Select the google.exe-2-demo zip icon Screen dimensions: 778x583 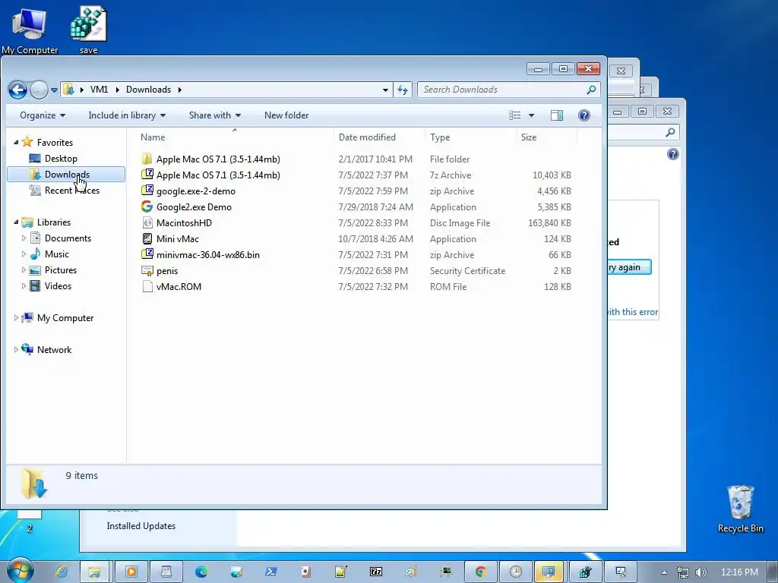click(x=147, y=191)
